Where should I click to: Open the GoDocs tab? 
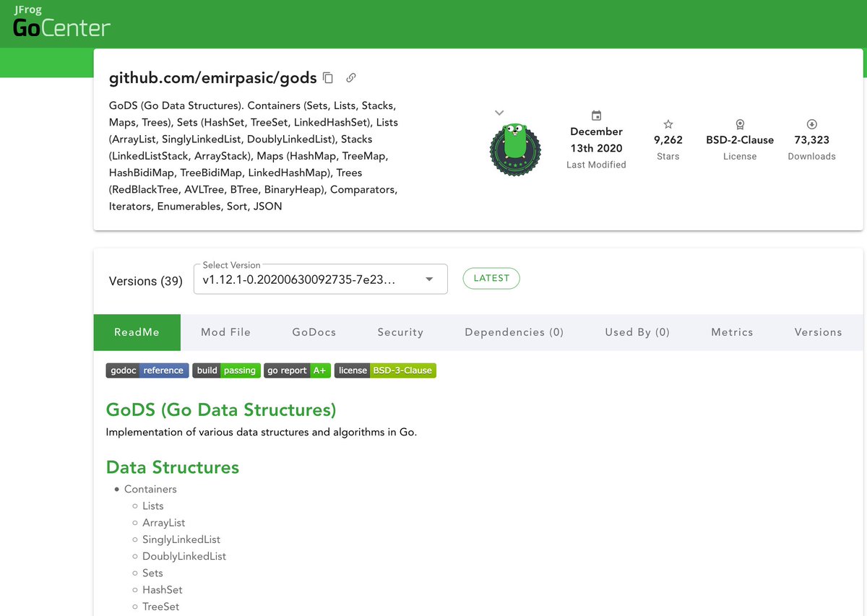[x=314, y=332]
